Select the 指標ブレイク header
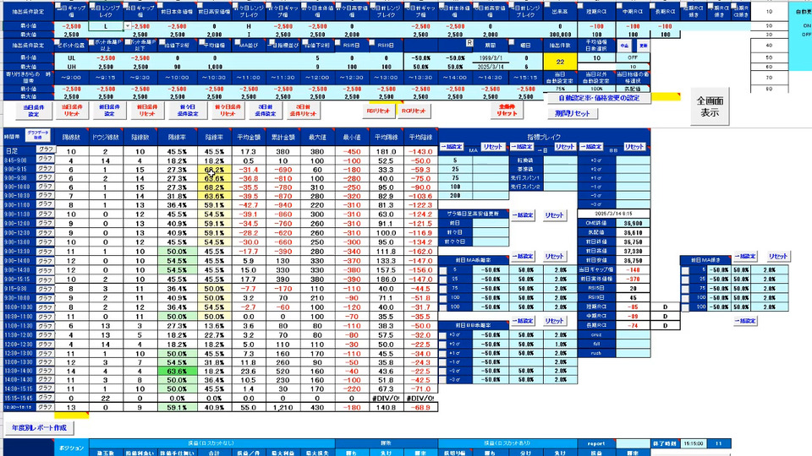The height and width of the screenshot is (456, 812). [544, 137]
